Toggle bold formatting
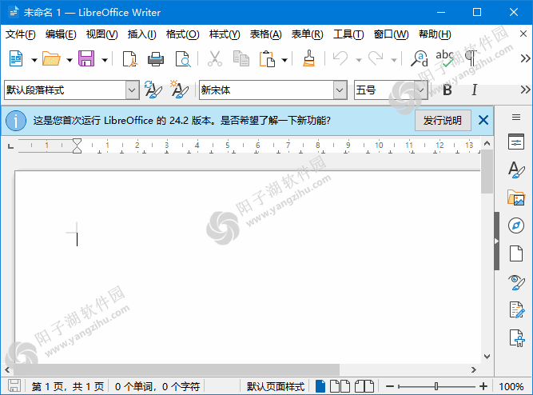 (447, 90)
